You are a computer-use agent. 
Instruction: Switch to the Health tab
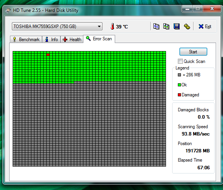[72, 40]
